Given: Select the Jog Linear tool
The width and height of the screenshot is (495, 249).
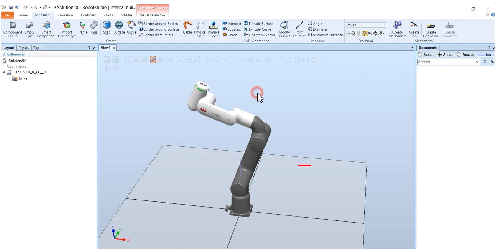Looking at the screenshot, I should pos(370,34).
